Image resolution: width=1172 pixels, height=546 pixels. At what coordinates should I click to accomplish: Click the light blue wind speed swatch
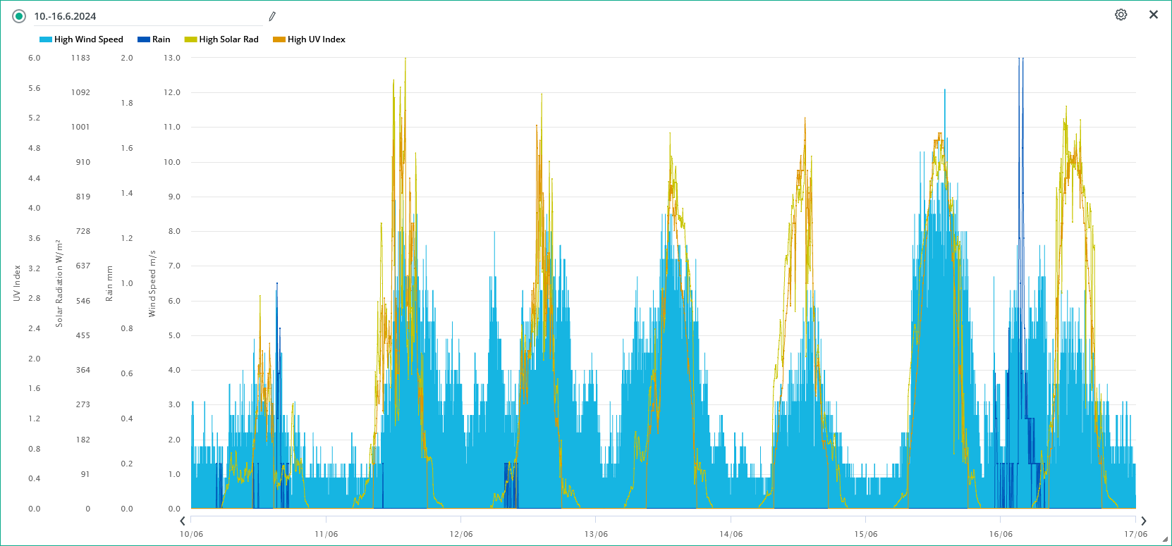click(46, 39)
